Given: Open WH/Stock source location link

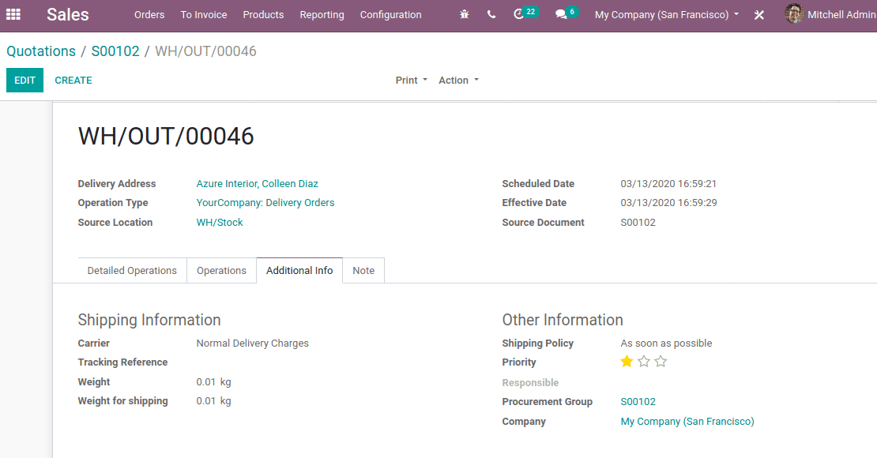Looking at the screenshot, I should pos(220,222).
